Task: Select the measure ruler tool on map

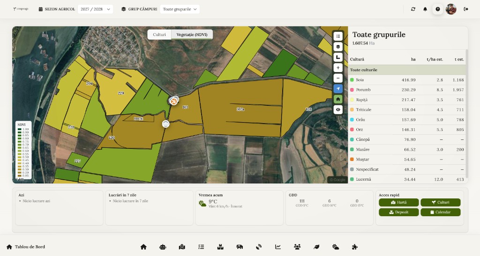Action: tap(338, 57)
